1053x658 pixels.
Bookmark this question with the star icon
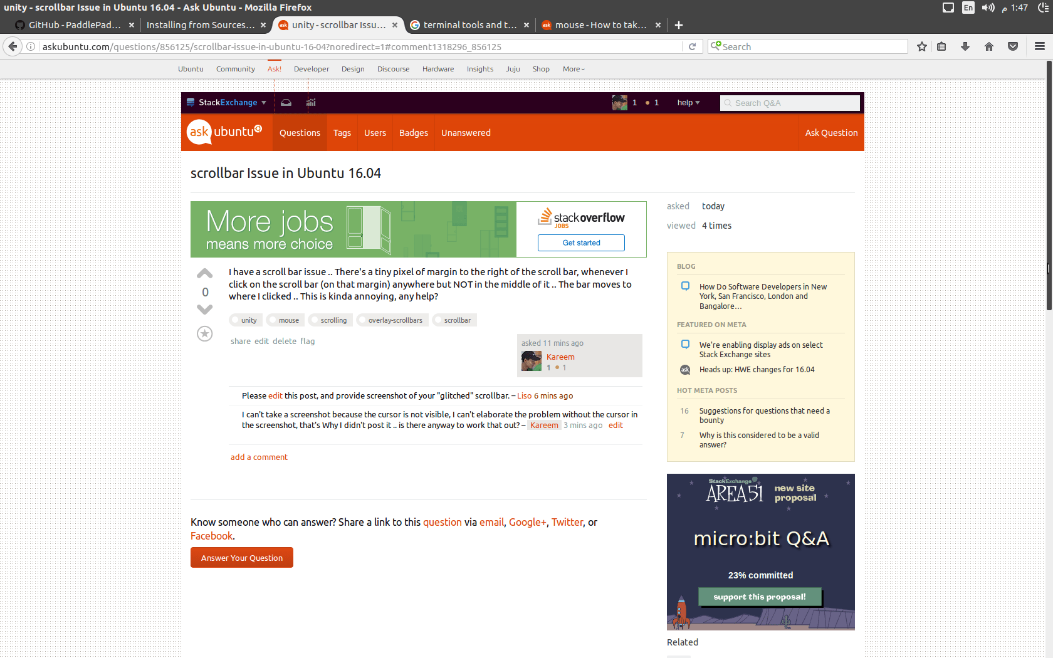click(921, 46)
